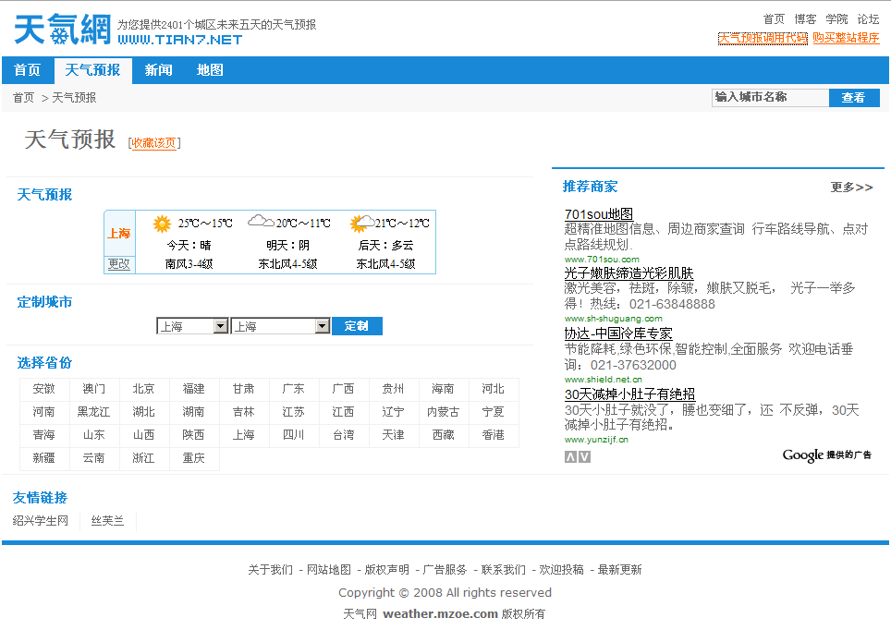Click the 定制 button

357,326
